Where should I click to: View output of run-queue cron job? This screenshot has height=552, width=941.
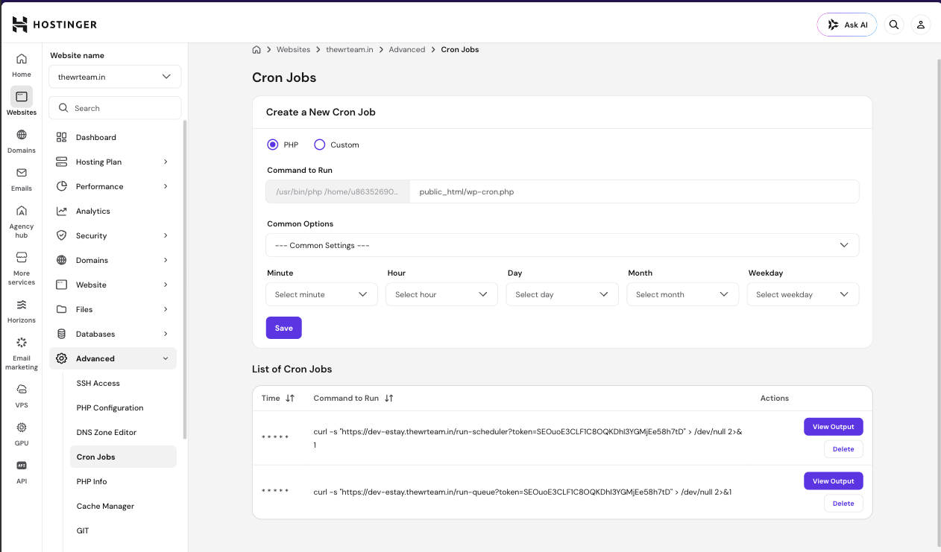[x=833, y=481]
